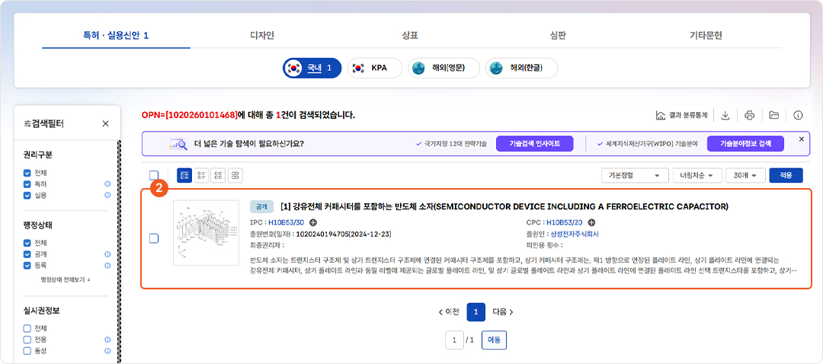Viewport: 823px width, 364px height.
Task: Click the download results icon
Action: [x=725, y=115]
